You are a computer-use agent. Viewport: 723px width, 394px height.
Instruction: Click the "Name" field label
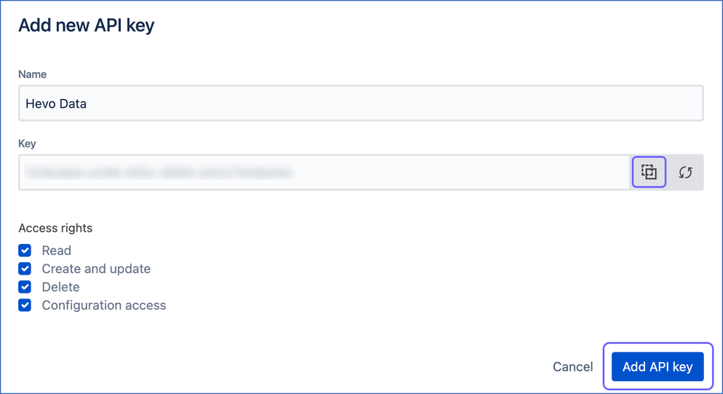pyautogui.click(x=32, y=74)
